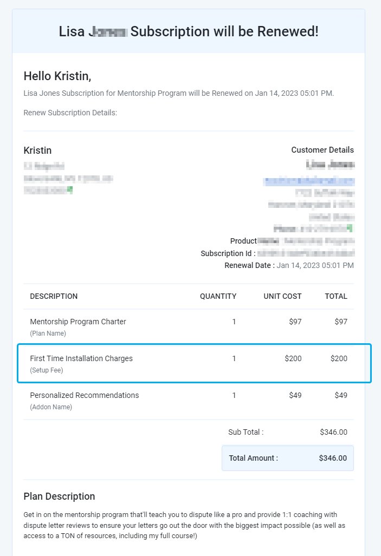The image size is (381, 556).
Task: Click the Sub Total $346.00 amount
Action: click(x=333, y=432)
